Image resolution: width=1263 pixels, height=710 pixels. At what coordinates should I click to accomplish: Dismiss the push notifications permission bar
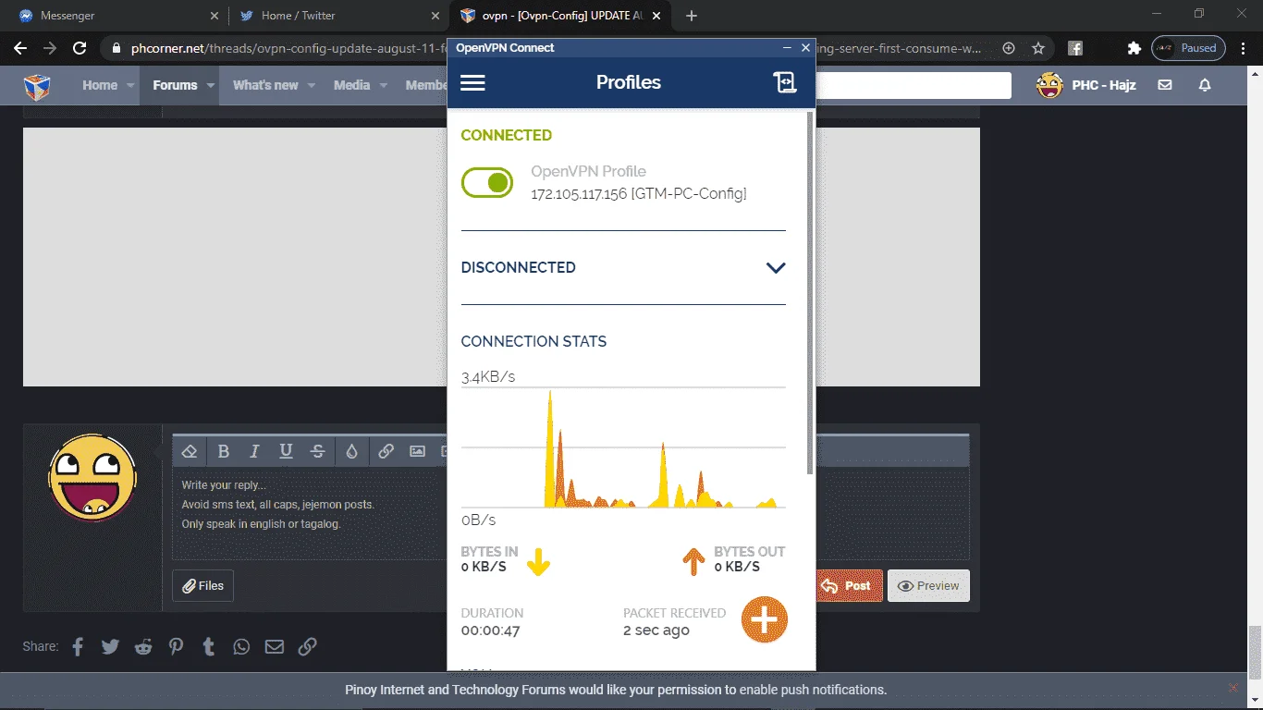coord(1233,688)
